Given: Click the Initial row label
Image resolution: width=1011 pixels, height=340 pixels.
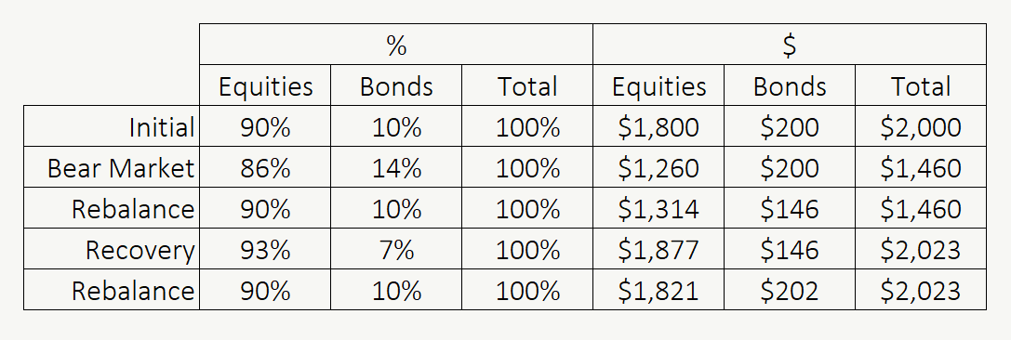Looking at the screenshot, I should (x=112, y=126).
